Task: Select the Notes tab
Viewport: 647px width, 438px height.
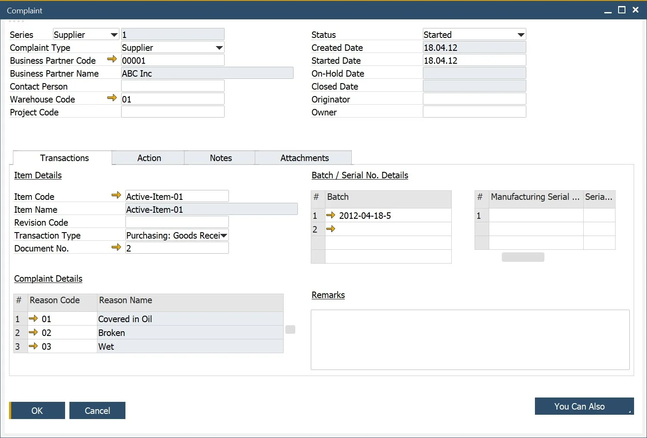Action: tap(221, 158)
